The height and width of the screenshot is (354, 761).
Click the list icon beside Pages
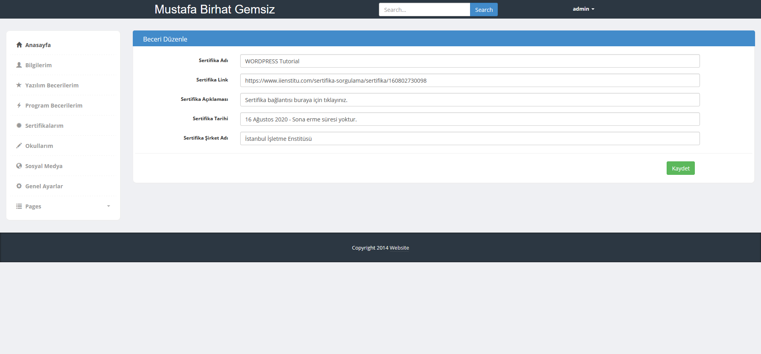(19, 206)
